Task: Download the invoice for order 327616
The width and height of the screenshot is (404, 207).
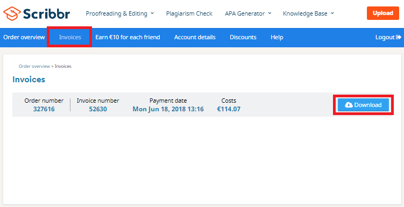Action: (x=363, y=105)
